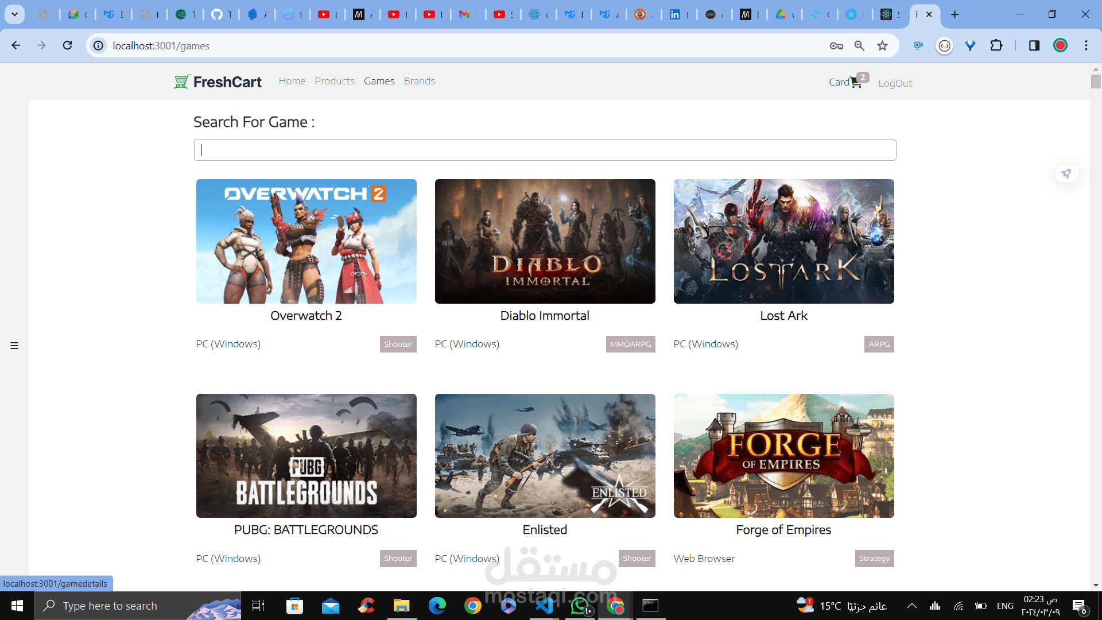The image size is (1102, 620).
Task: Click the vertical scrollbar thumb
Action: [x=1095, y=81]
